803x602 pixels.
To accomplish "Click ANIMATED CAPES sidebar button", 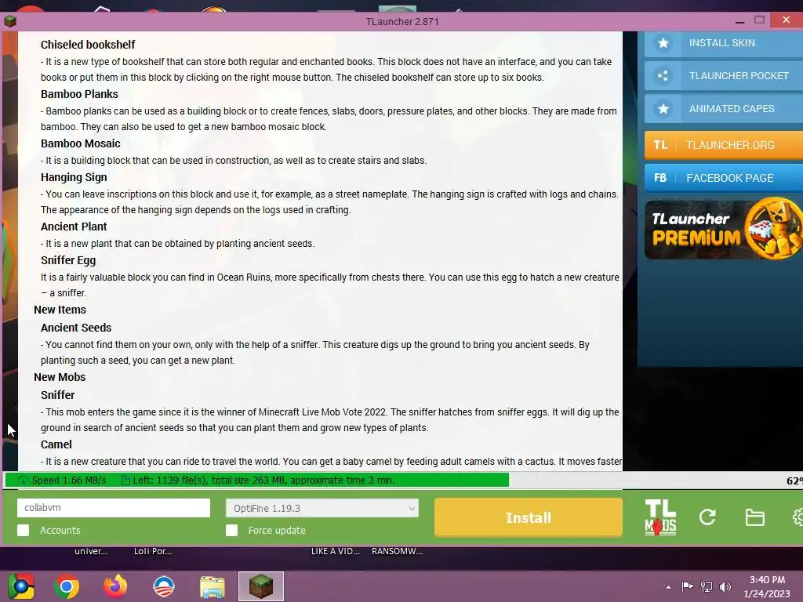I will (724, 108).
